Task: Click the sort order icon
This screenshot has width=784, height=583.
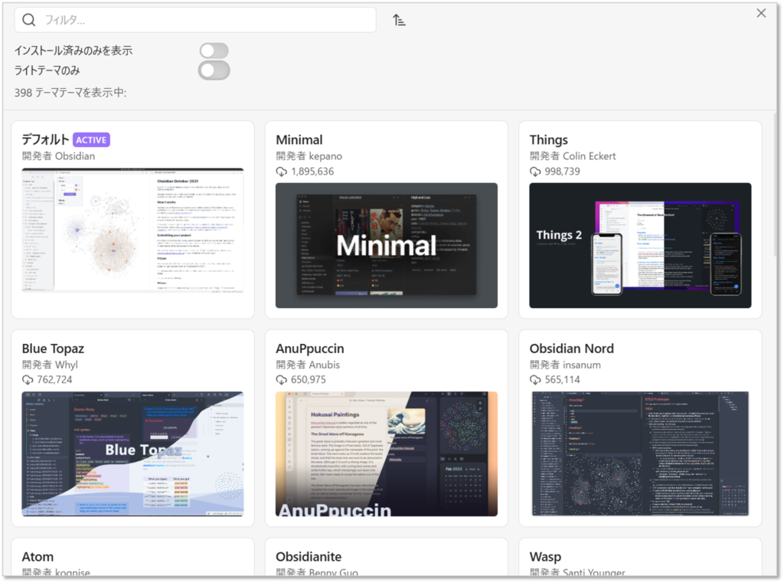Action: [399, 20]
